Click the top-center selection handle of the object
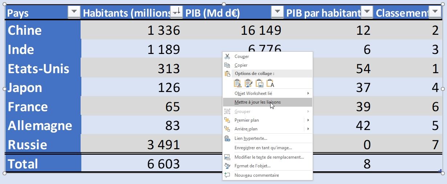 click(223, 4)
